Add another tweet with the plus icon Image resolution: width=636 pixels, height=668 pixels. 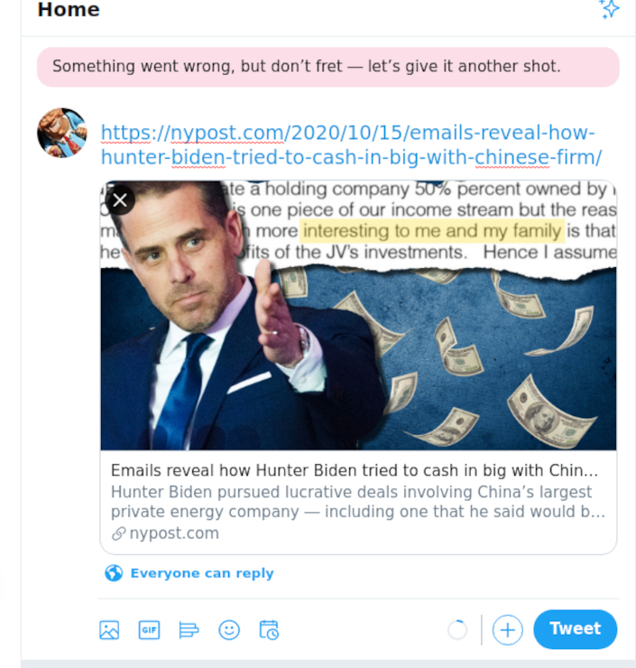tap(508, 630)
